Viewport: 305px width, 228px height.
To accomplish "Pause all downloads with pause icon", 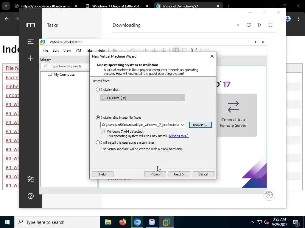I will pos(270,25).
